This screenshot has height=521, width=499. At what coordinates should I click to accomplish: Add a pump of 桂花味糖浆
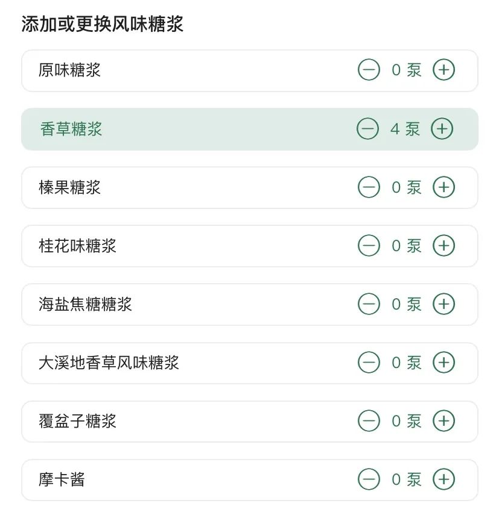pos(443,246)
